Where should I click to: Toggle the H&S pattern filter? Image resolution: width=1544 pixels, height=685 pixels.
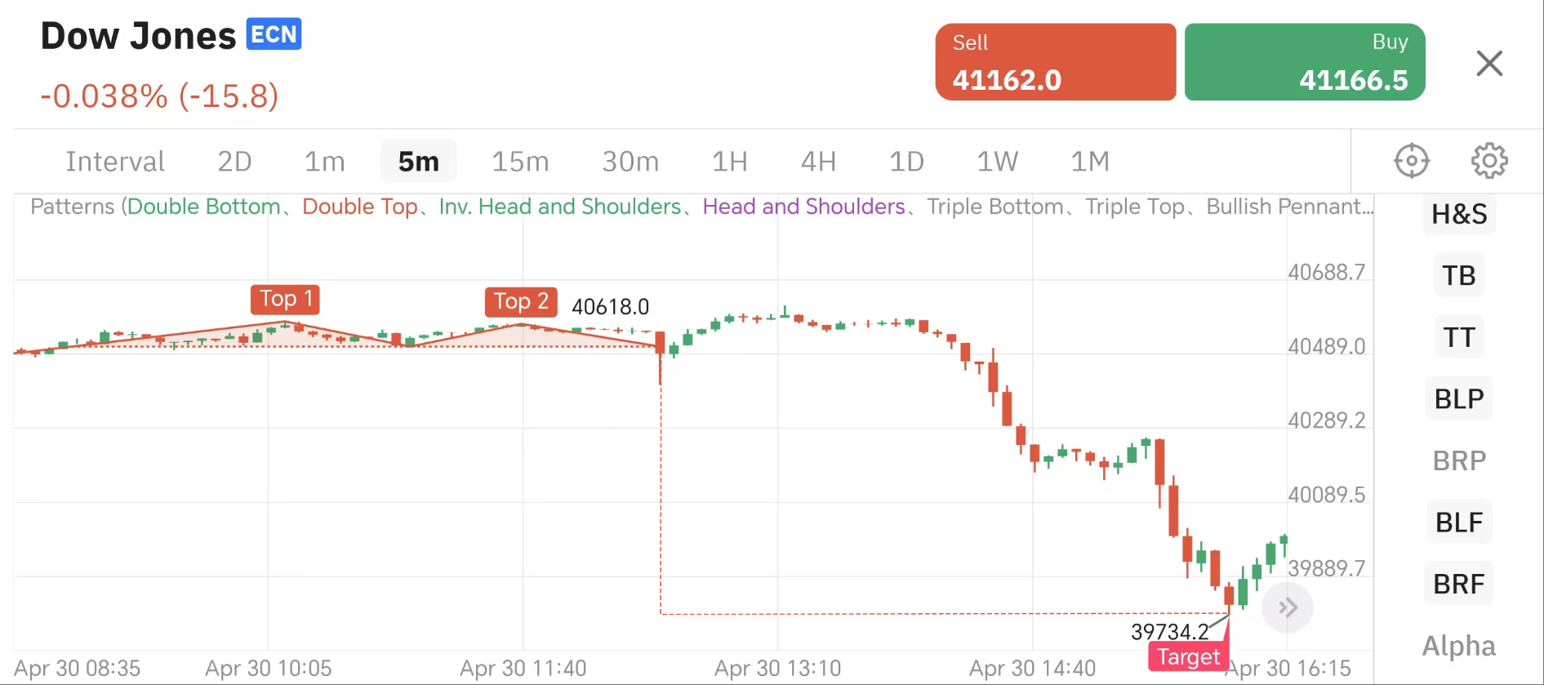(1459, 214)
